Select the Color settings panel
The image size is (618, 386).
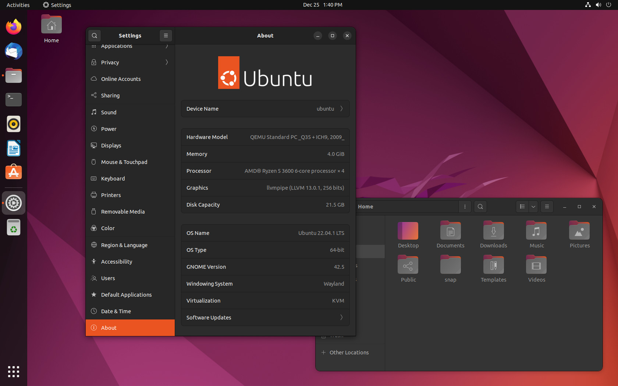130,228
